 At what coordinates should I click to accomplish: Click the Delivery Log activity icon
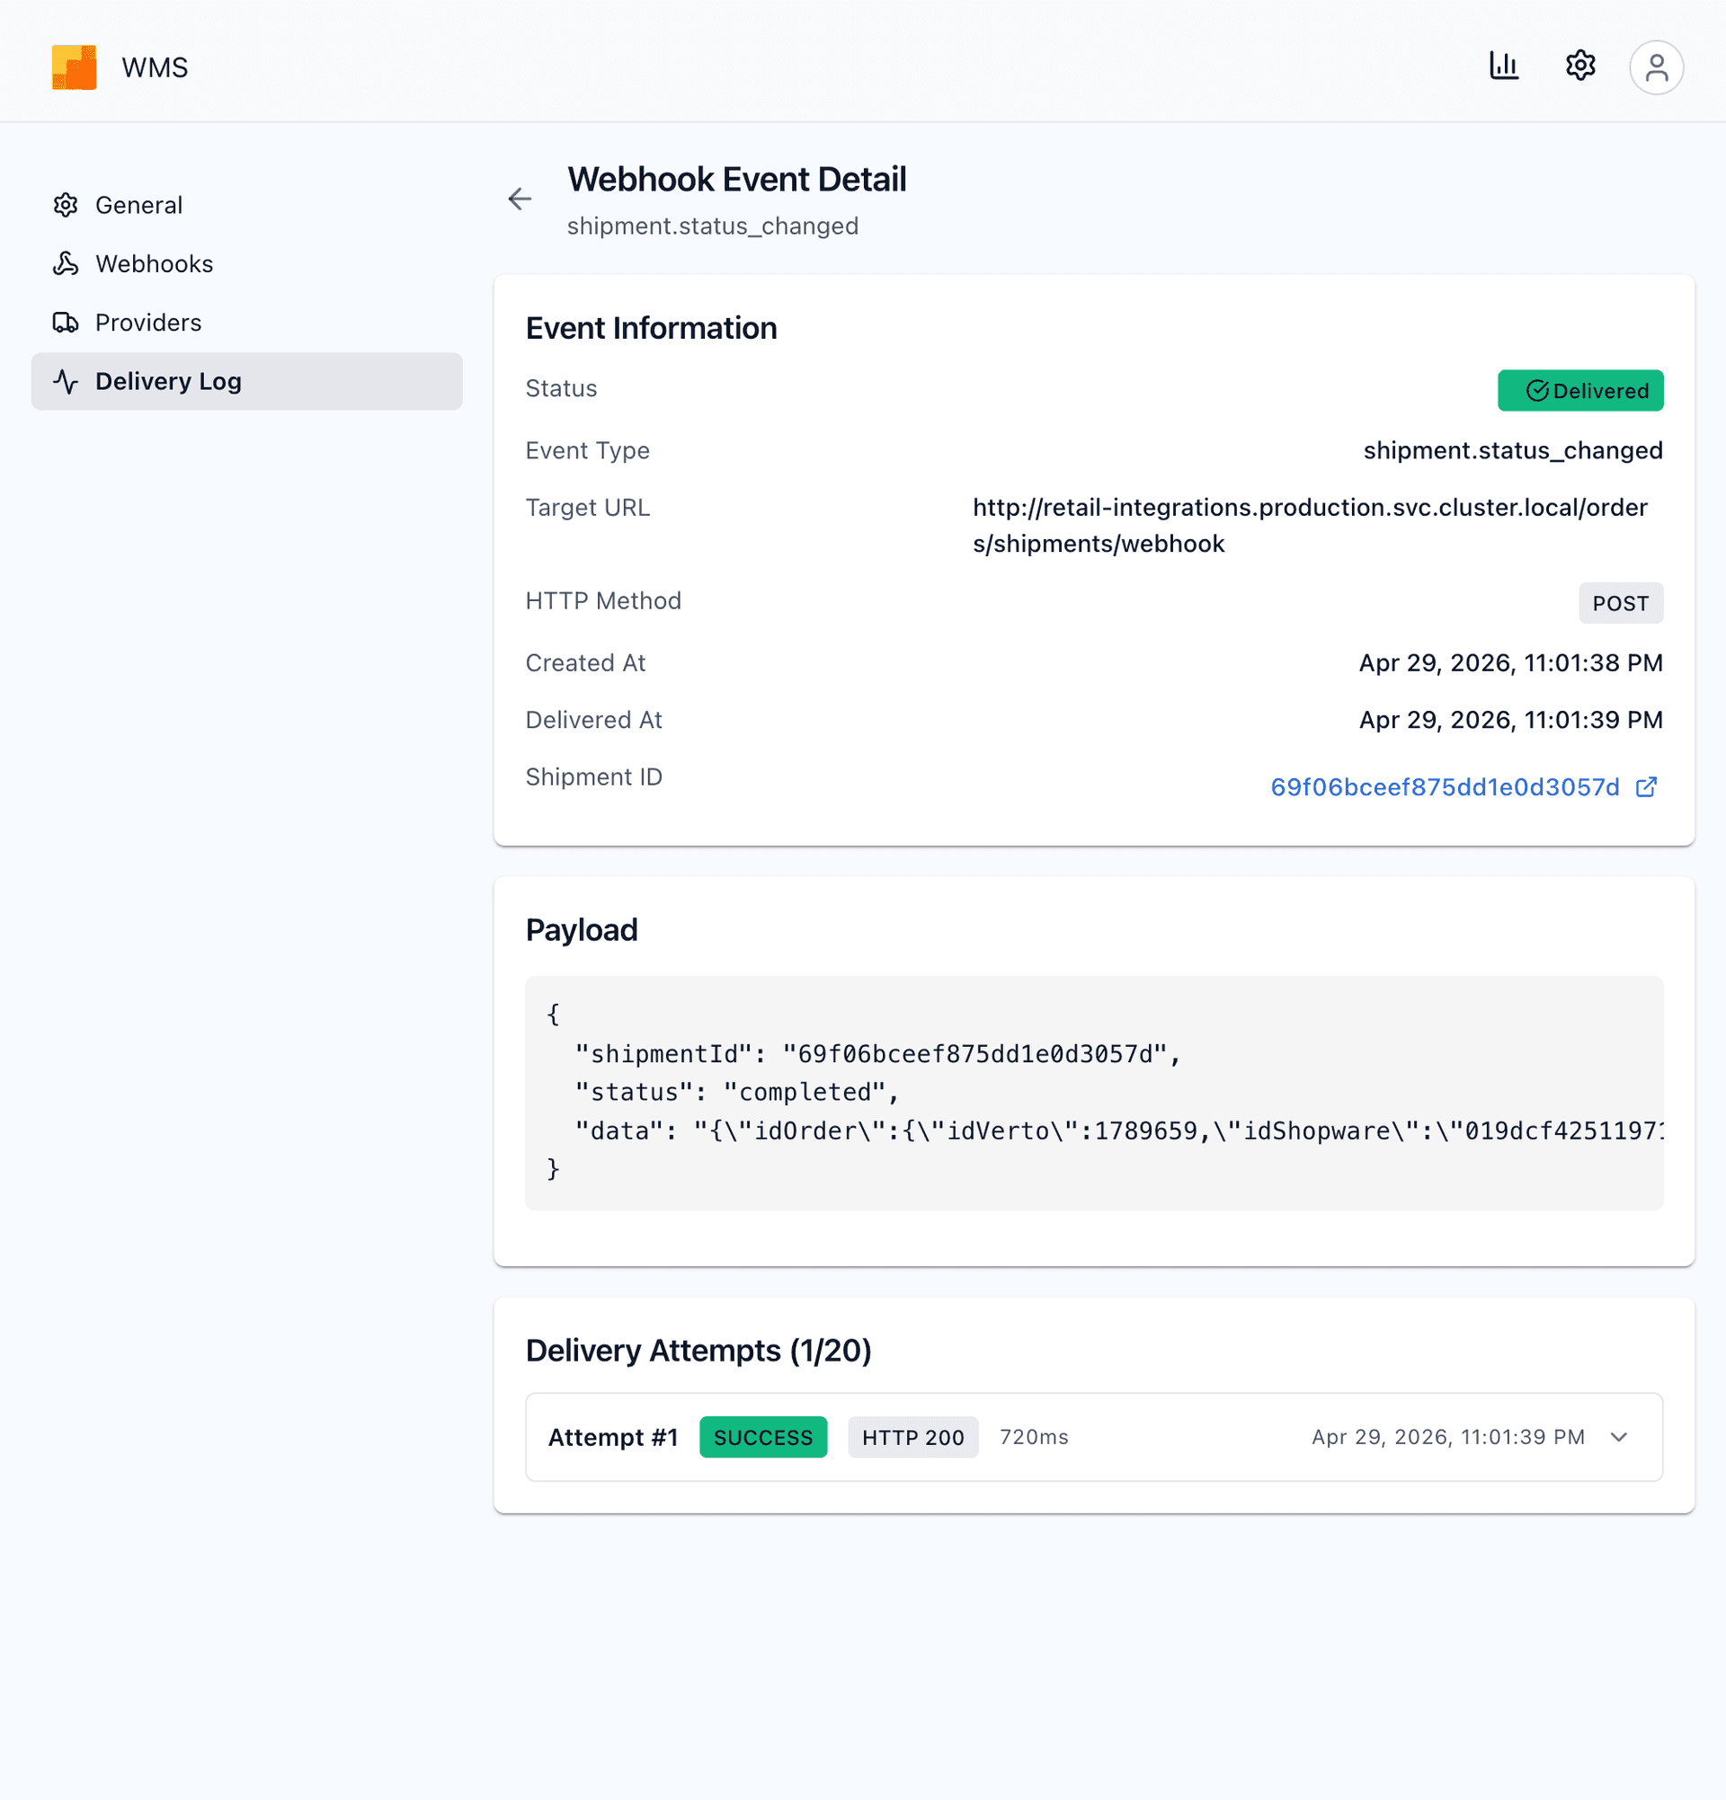click(66, 381)
